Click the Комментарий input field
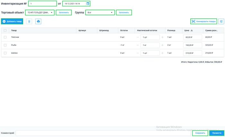This screenshot has height=137, width=225. click(x=103, y=133)
